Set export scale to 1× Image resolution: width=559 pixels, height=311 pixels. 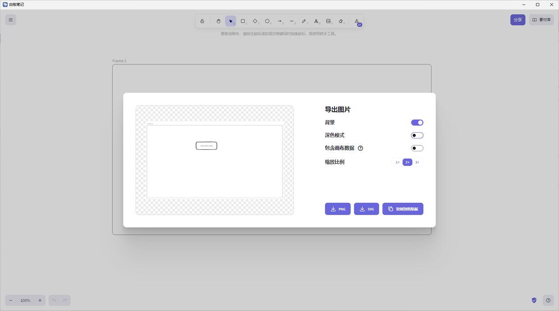pyautogui.click(x=397, y=162)
